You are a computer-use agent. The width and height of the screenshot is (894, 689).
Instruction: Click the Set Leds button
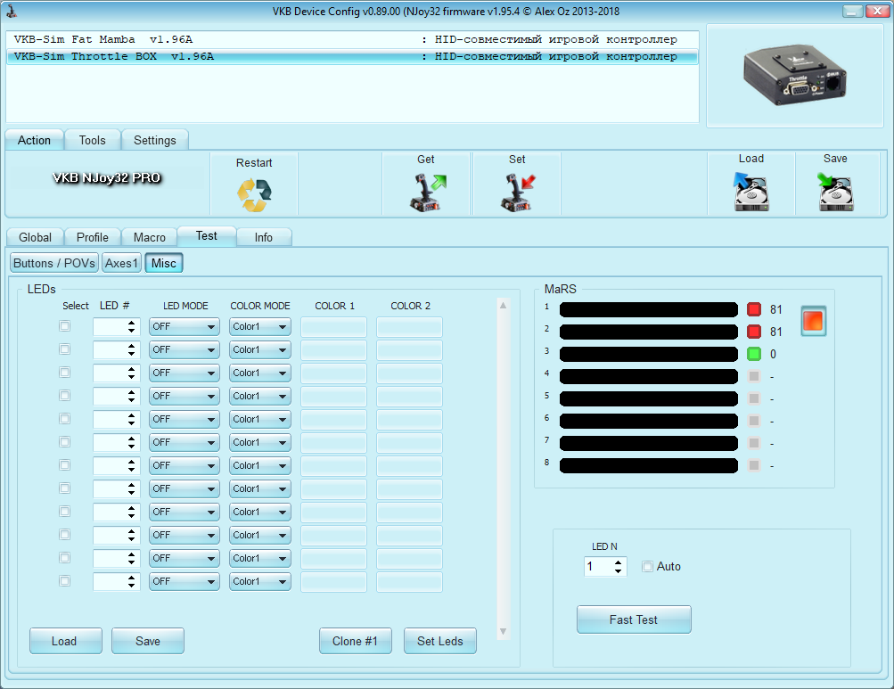point(440,641)
